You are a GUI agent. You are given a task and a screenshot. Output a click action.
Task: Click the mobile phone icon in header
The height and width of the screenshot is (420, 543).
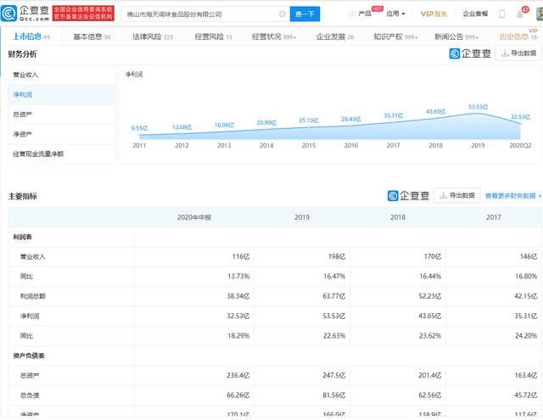point(502,14)
